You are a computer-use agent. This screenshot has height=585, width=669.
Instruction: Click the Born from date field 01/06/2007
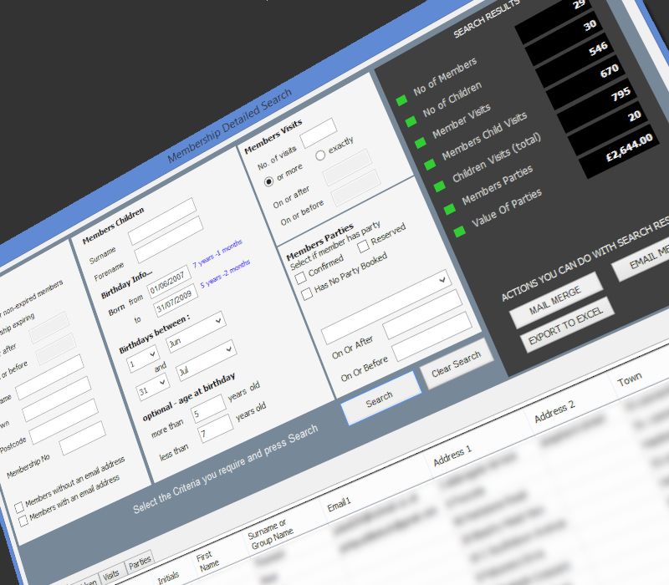coord(169,282)
